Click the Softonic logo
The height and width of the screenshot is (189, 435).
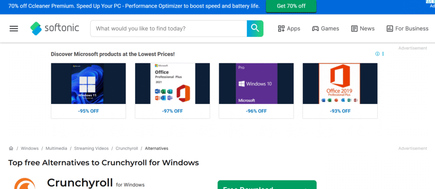(48, 28)
